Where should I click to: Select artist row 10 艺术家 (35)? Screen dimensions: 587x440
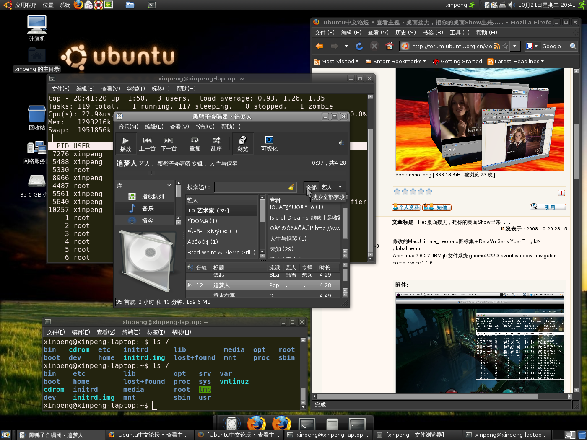coord(222,210)
